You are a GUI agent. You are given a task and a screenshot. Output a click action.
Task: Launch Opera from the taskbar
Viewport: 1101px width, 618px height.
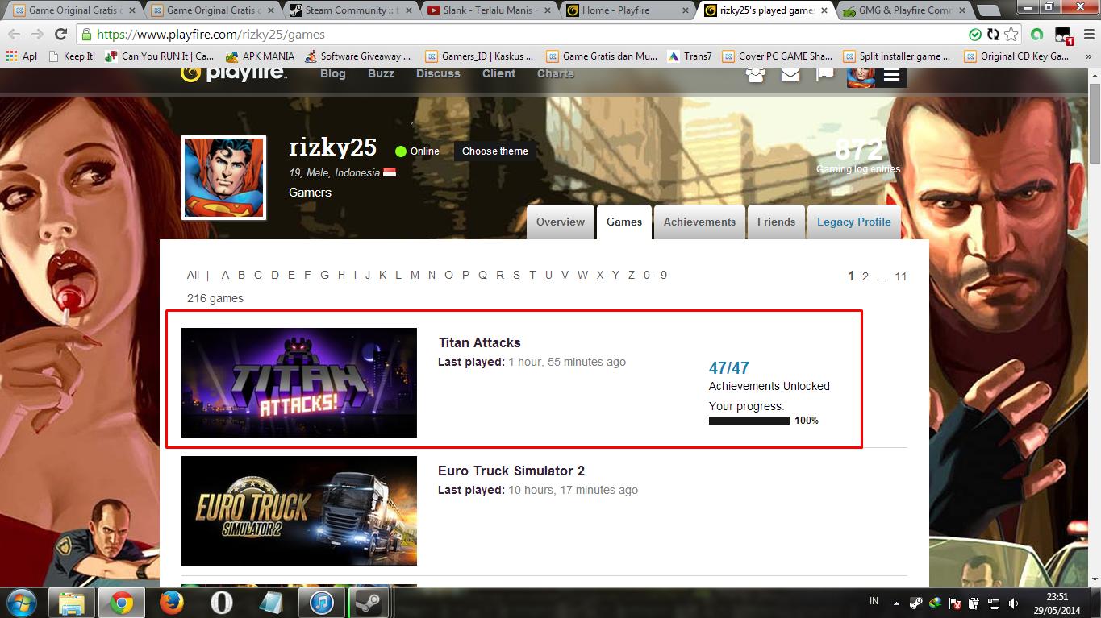(x=221, y=603)
